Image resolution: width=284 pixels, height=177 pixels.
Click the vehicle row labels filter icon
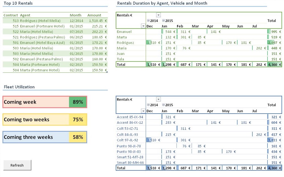coord(143,110)
